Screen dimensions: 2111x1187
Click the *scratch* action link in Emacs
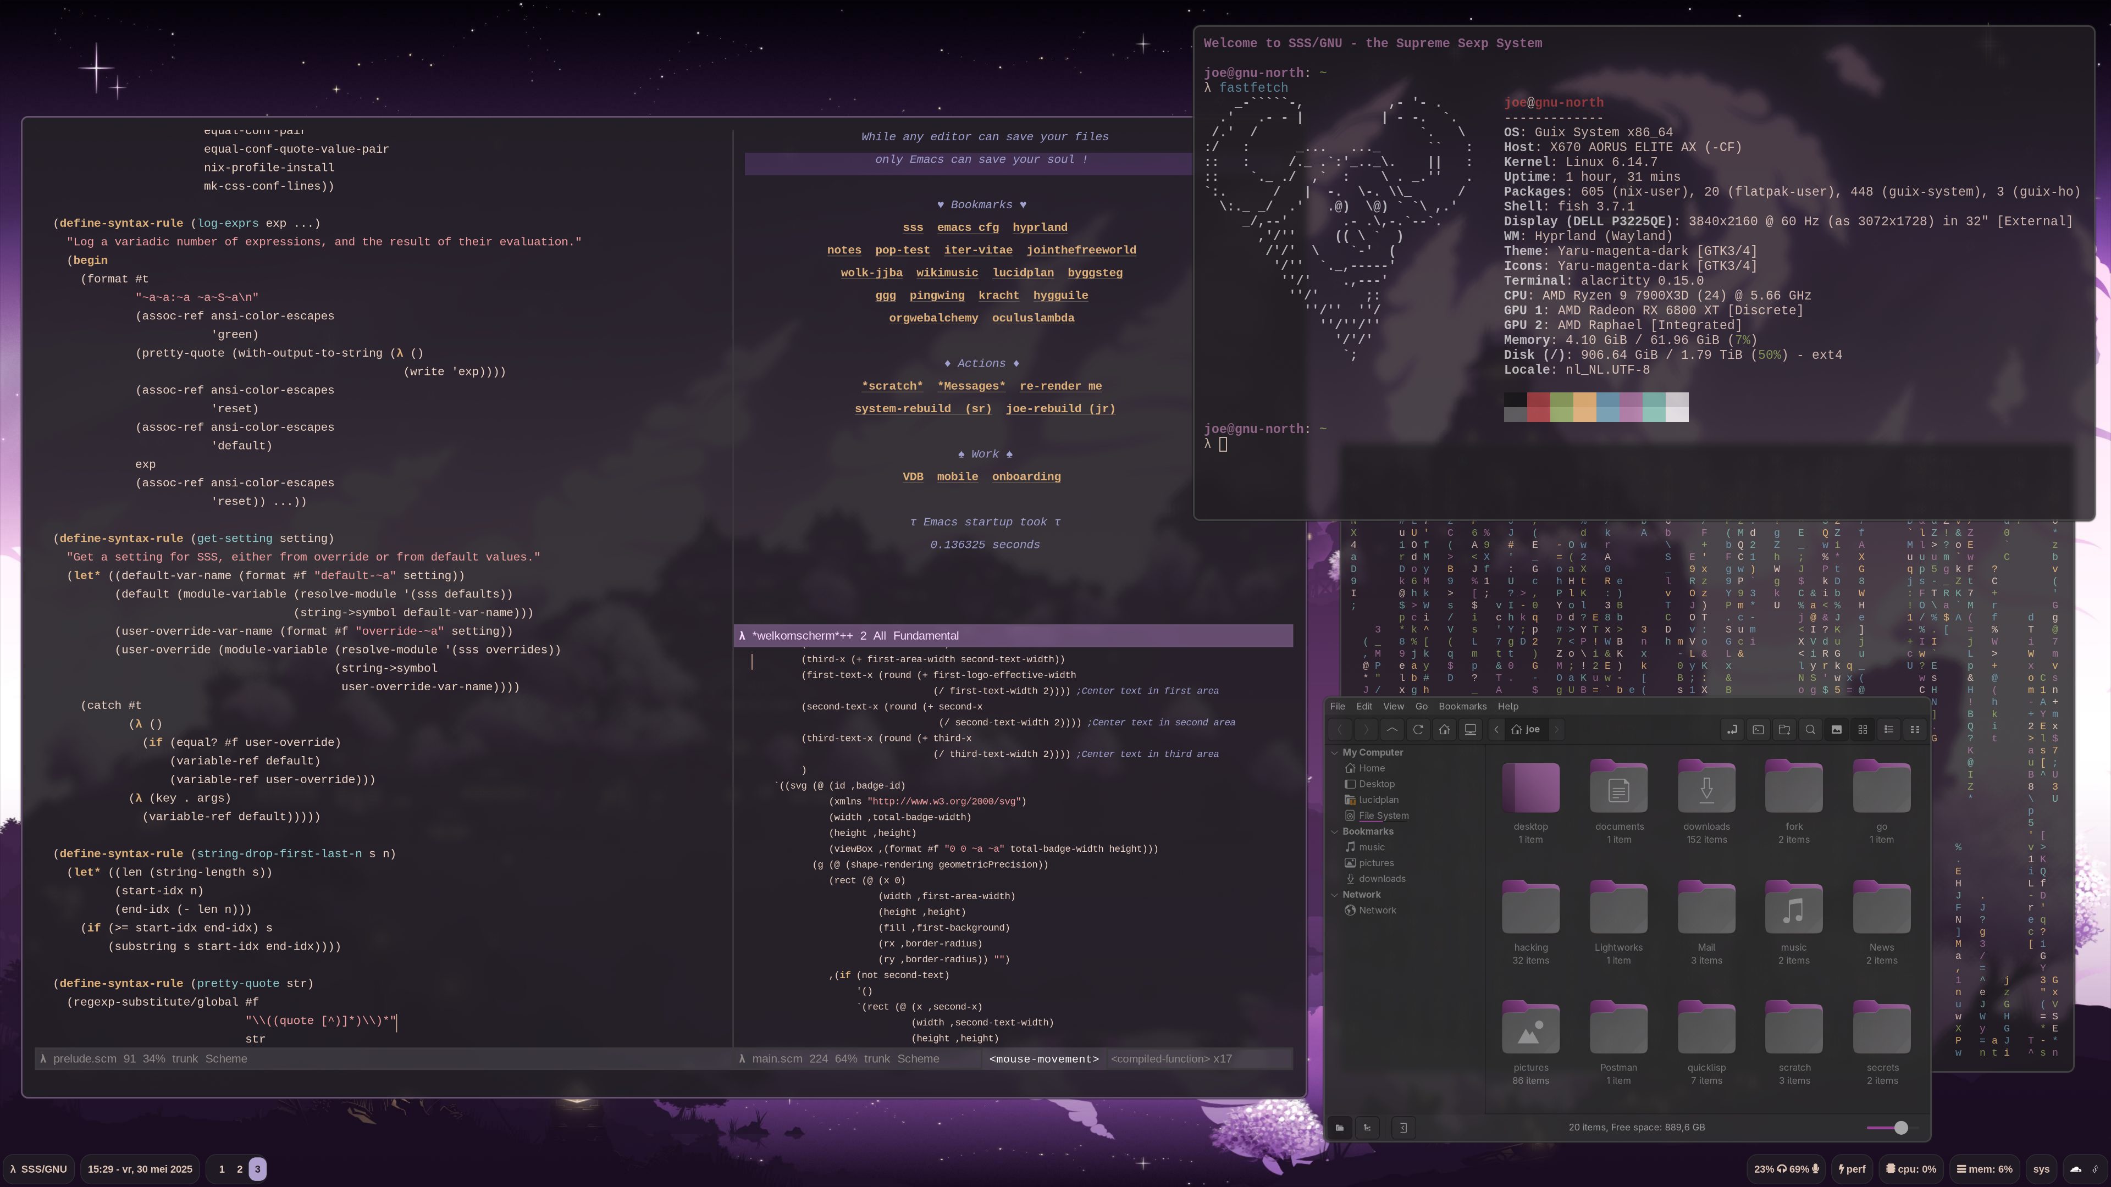[x=892, y=386]
